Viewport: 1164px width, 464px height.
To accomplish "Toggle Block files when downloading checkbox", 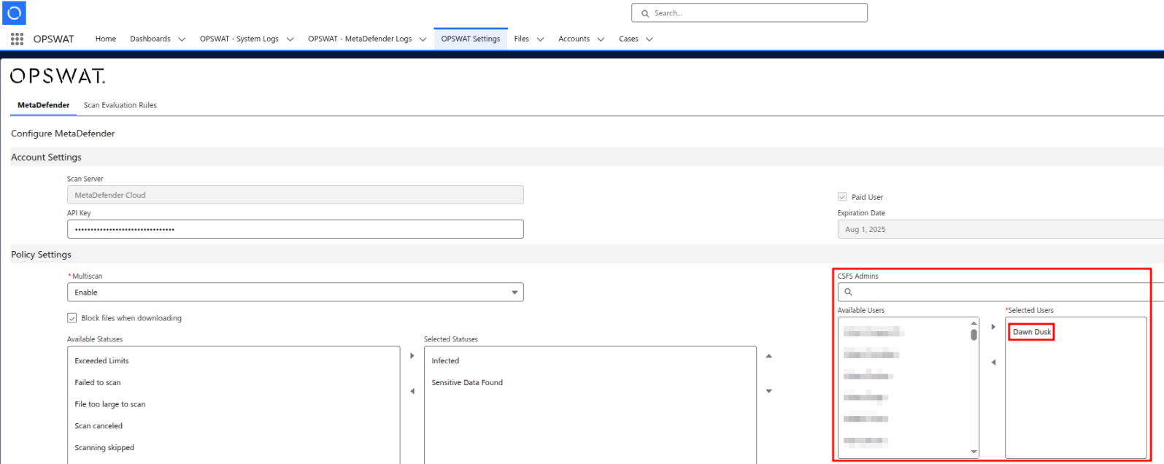I will tap(72, 318).
